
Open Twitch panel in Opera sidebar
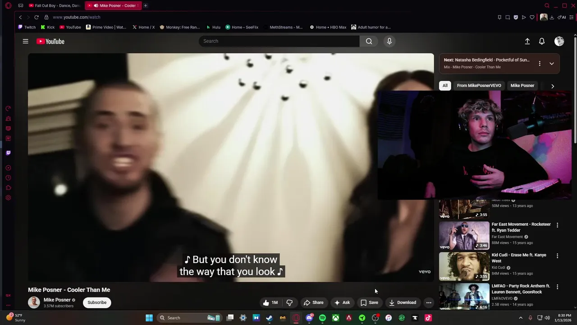[8, 153]
